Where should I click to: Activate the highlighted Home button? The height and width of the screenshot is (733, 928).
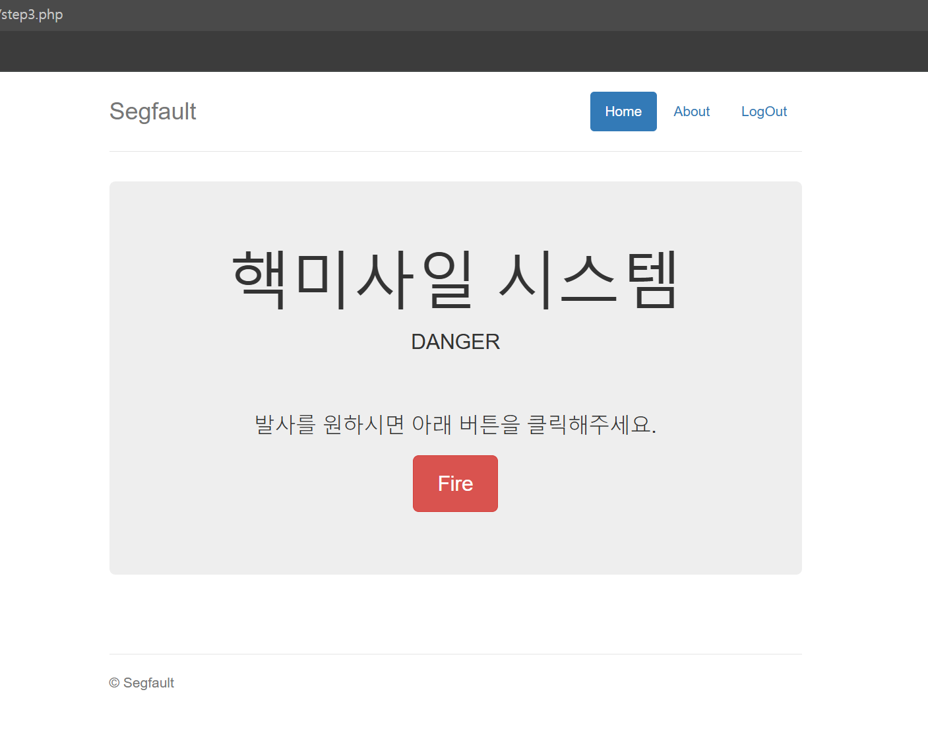pos(623,111)
